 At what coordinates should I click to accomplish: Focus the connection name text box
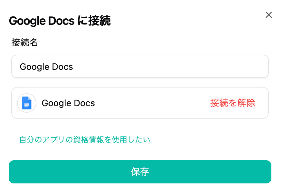coord(140,66)
